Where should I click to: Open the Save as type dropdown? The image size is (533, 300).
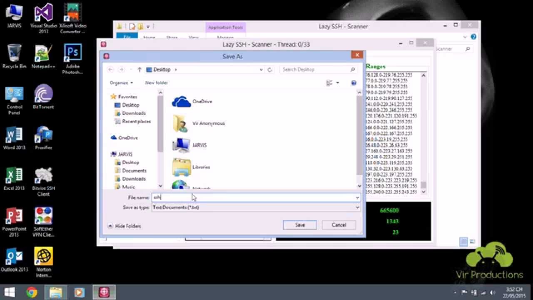[256, 207]
